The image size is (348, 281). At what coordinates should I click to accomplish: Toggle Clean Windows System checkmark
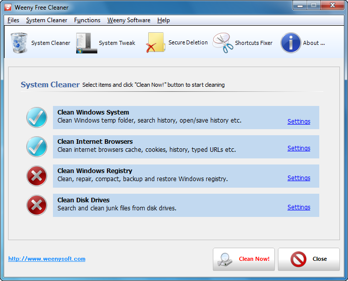point(37,118)
